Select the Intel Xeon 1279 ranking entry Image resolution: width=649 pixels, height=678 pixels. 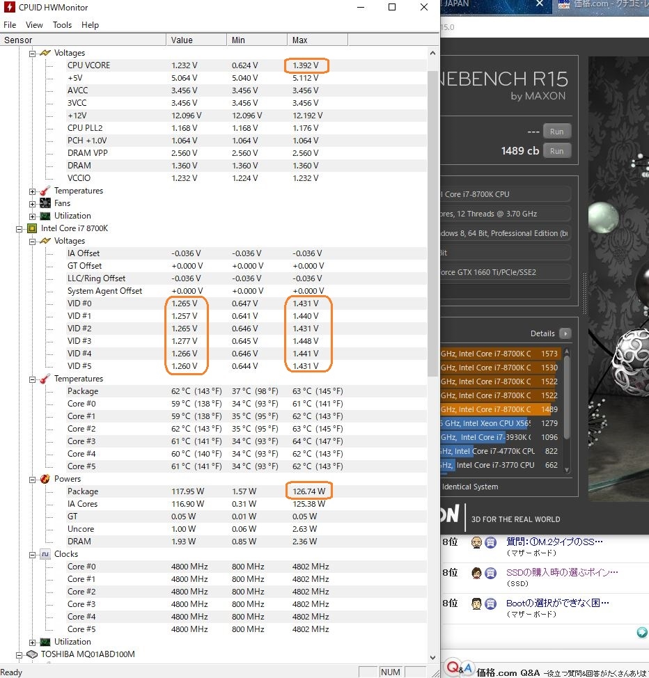(x=500, y=423)
